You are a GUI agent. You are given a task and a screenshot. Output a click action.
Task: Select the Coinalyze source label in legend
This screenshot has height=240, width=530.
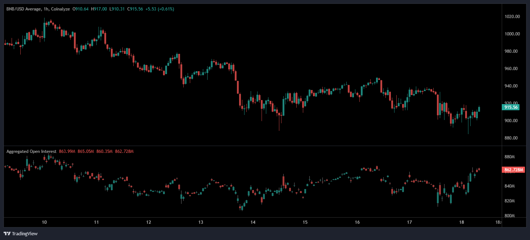pos(62,9)
